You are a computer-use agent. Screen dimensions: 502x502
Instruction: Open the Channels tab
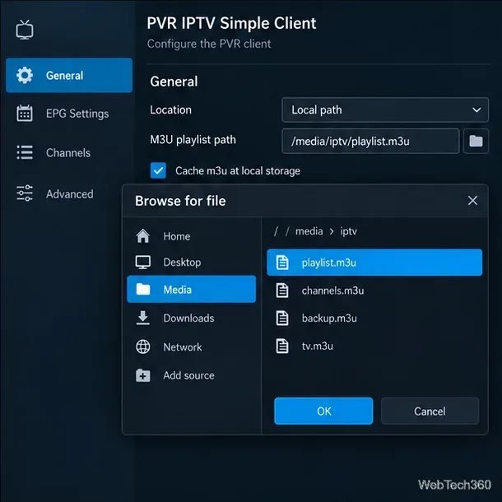click(x=69, y=152)
